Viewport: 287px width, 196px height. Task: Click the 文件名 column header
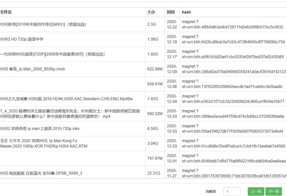6,12
